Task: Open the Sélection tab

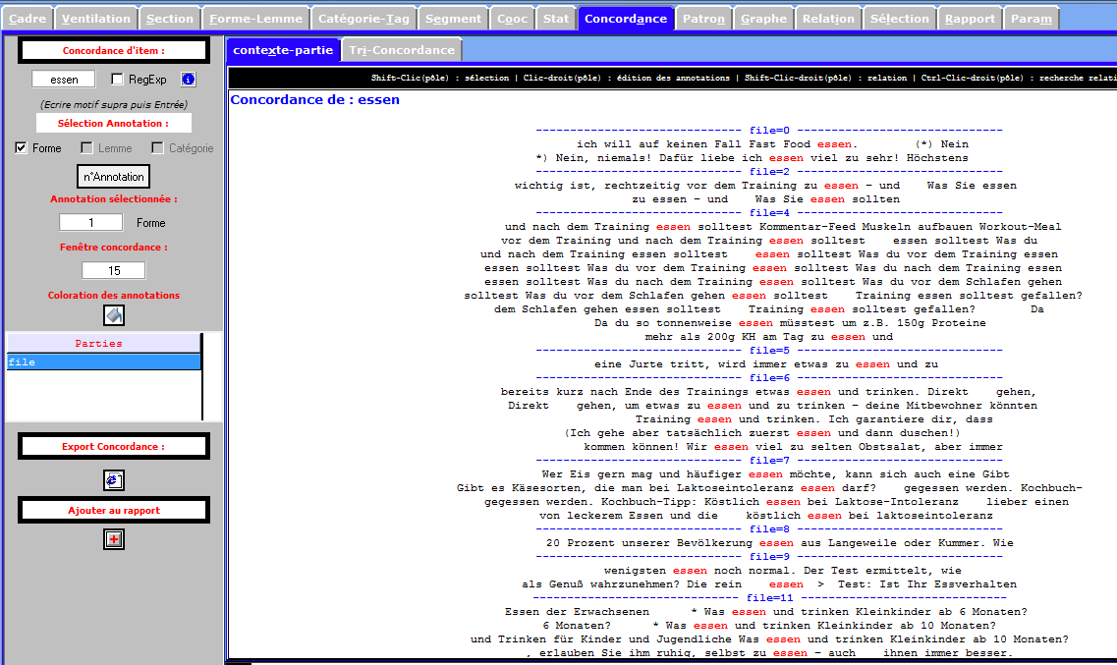Action: pos(900,19)
